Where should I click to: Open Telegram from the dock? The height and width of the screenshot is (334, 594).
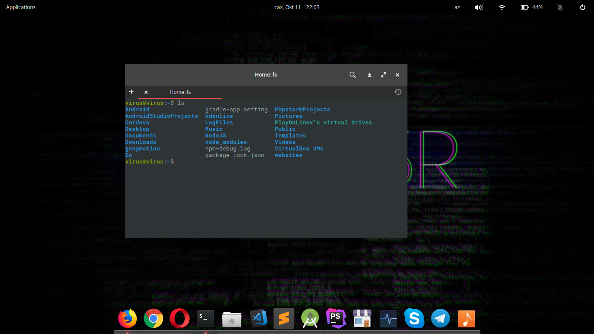point(440,319)
